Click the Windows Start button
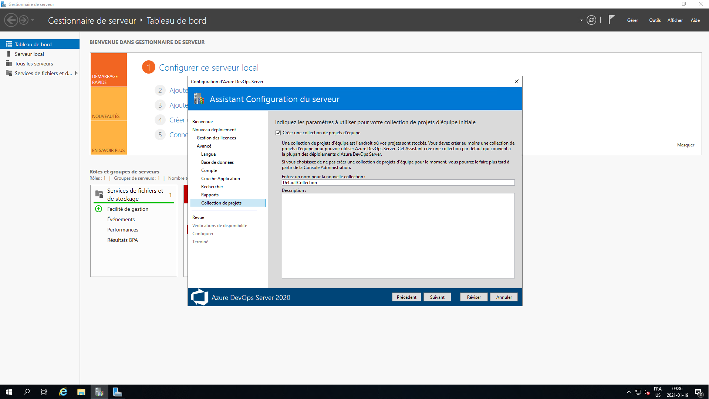 [9, 392]
